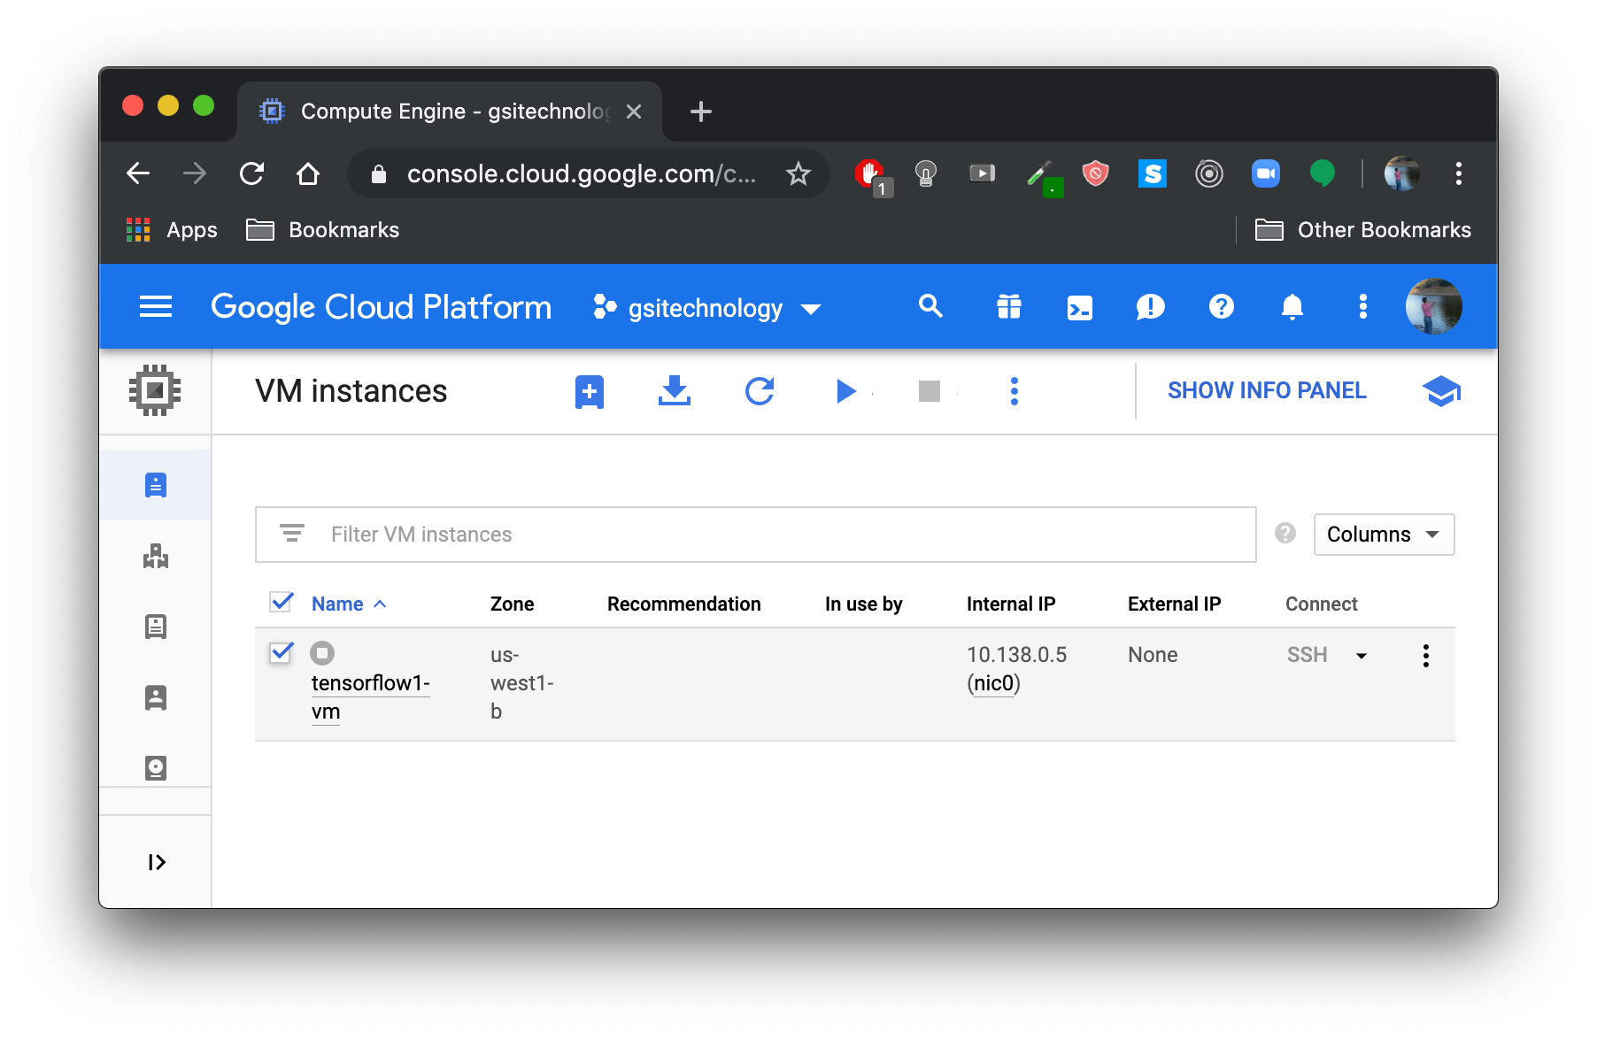The width and height of the screenshot is (1597, 1039).
Task: Open the learn graduation cap icon
Action: (x=1441, y=390)
